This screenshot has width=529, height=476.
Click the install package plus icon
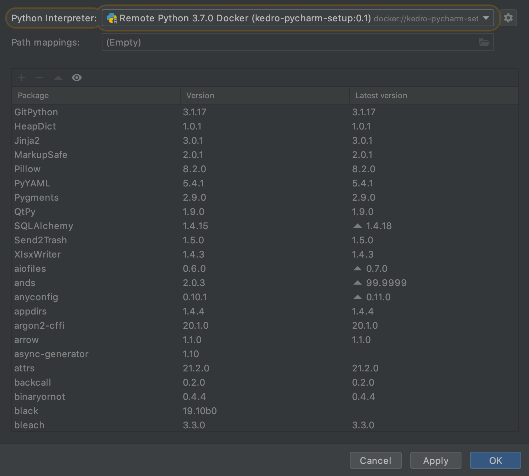coord(21,78)
